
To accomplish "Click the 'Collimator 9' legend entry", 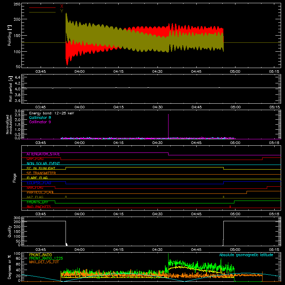I will tap(40, 122).
